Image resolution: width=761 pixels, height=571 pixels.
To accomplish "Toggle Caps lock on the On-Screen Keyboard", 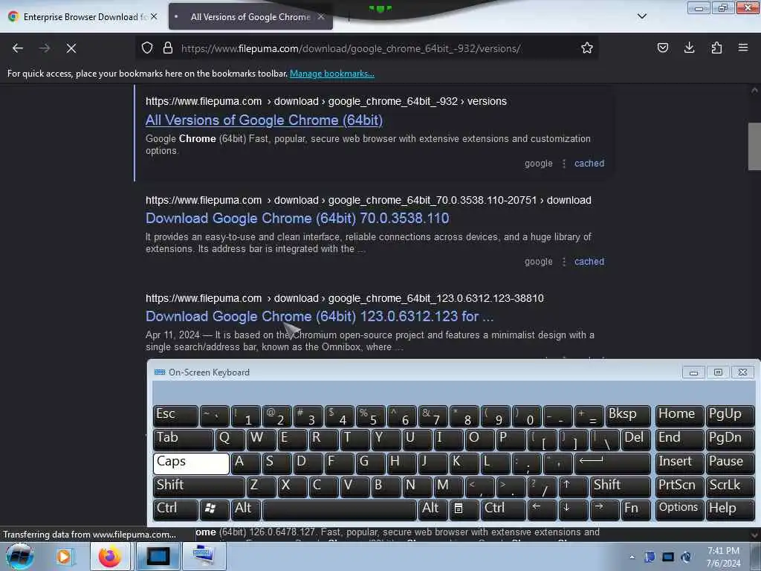I will pos(191,462).
